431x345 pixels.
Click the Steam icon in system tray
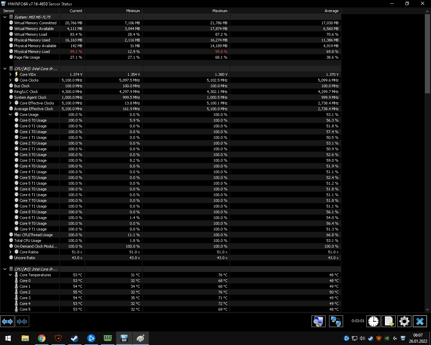pyautogui.click(x=370, y=338)
